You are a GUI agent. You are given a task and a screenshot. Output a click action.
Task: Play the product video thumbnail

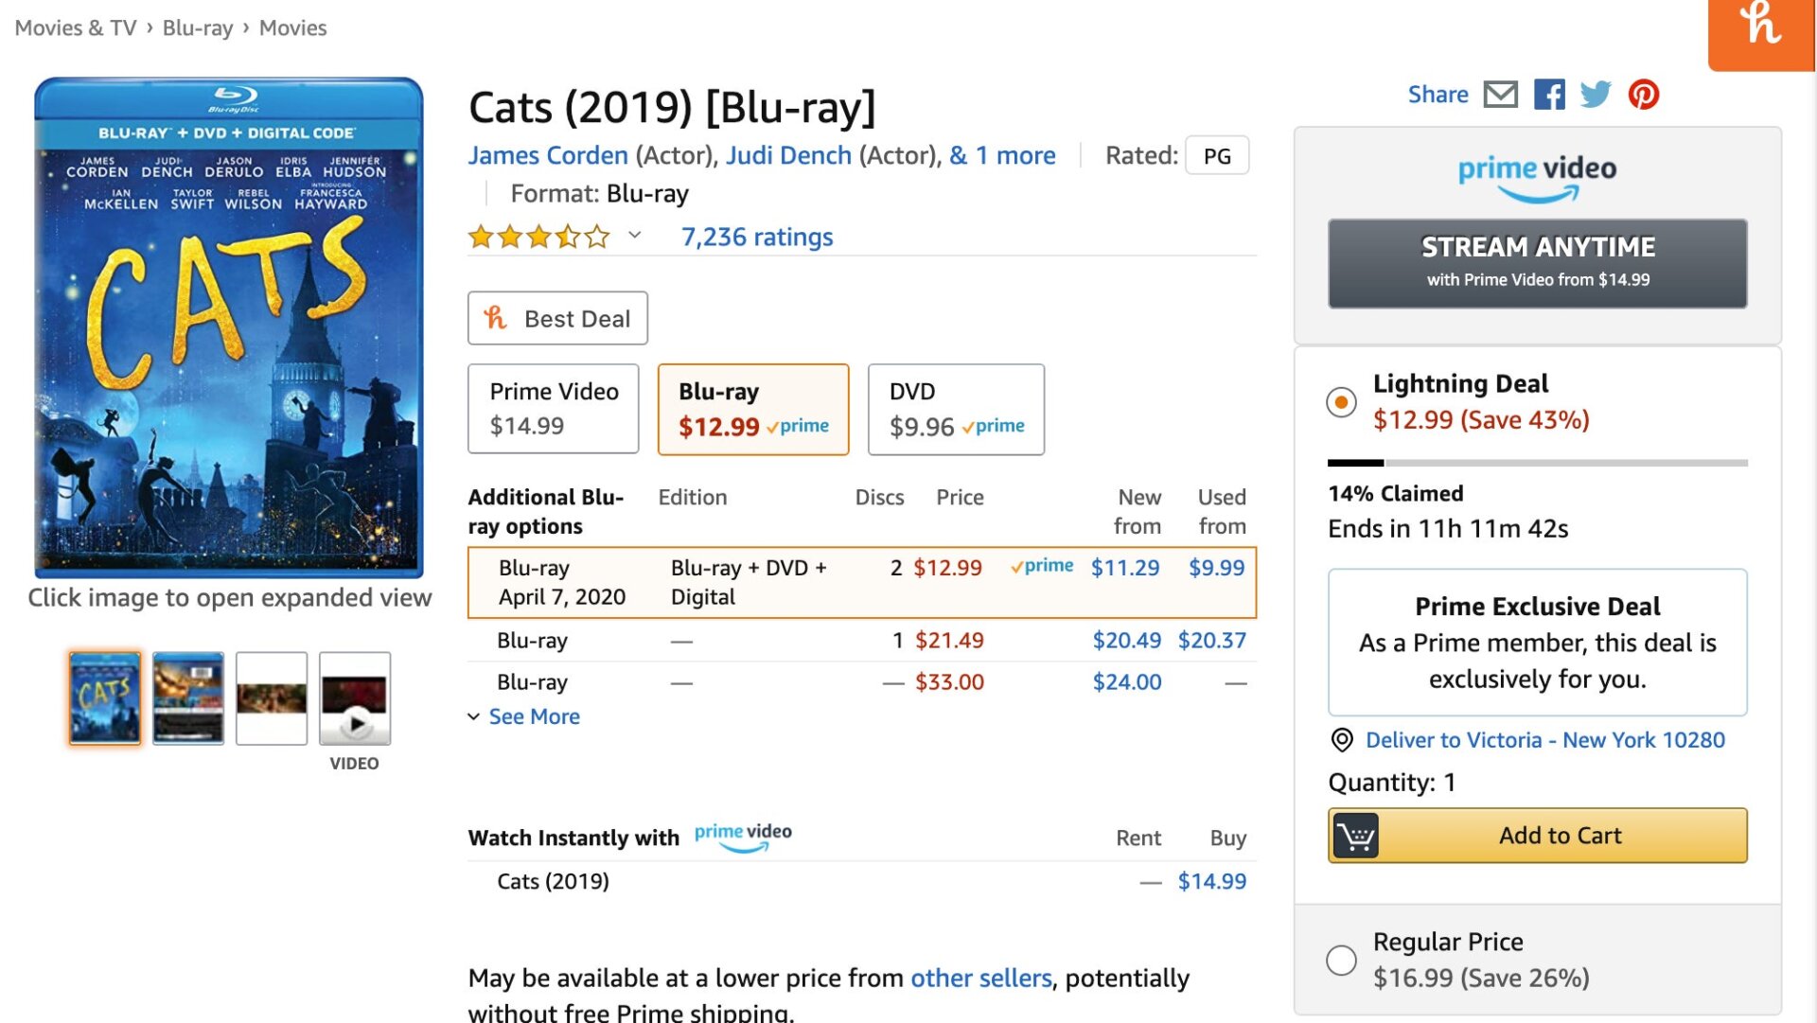355,697
